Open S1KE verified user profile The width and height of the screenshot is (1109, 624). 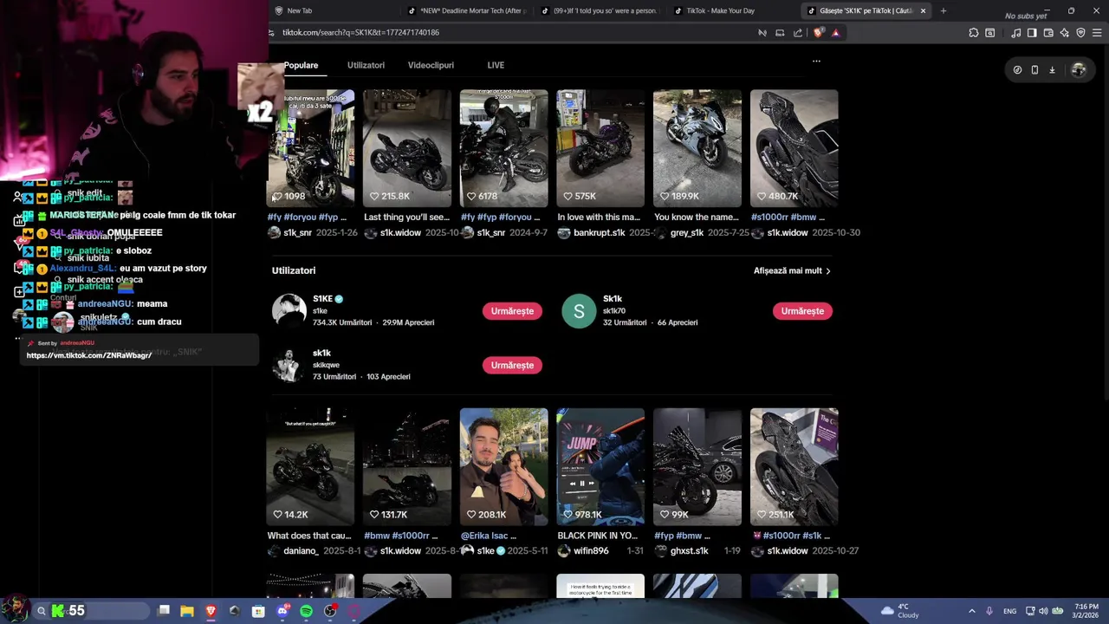328,299
